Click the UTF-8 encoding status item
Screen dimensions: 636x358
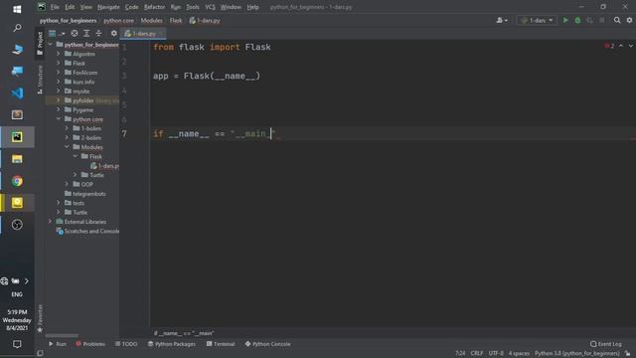(x=496, y=354)
